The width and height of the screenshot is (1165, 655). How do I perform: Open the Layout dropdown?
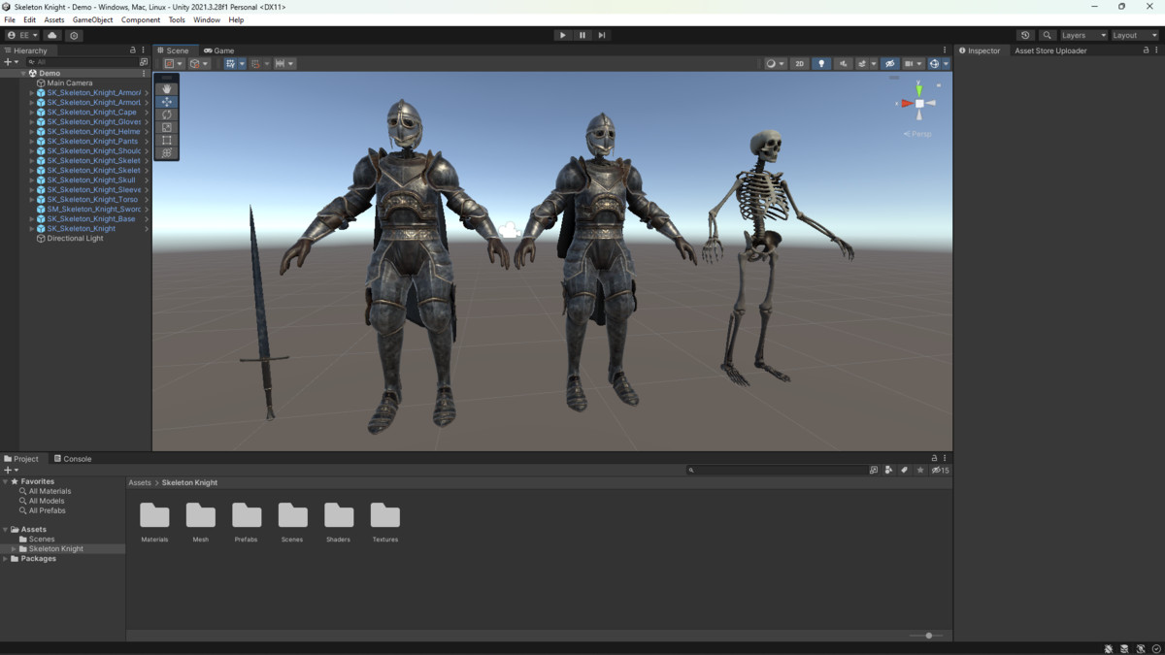point(1132,34)
